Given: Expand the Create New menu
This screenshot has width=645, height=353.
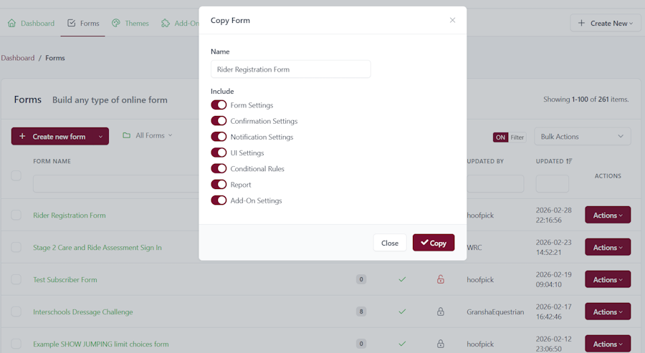Looking at the screenshot, I should coord(606,23).
